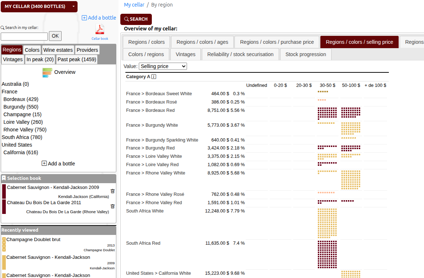Screen dimensions: 424x278
Task: Open the Selling price value dropdown
Action: click(x=162, y=66)
